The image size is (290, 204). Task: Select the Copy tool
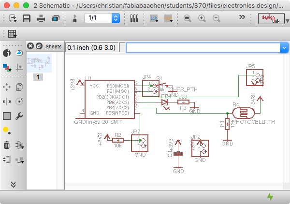tap(19, 87)
